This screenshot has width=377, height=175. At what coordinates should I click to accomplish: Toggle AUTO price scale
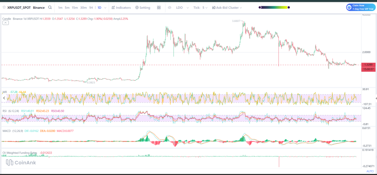(370, 171)
